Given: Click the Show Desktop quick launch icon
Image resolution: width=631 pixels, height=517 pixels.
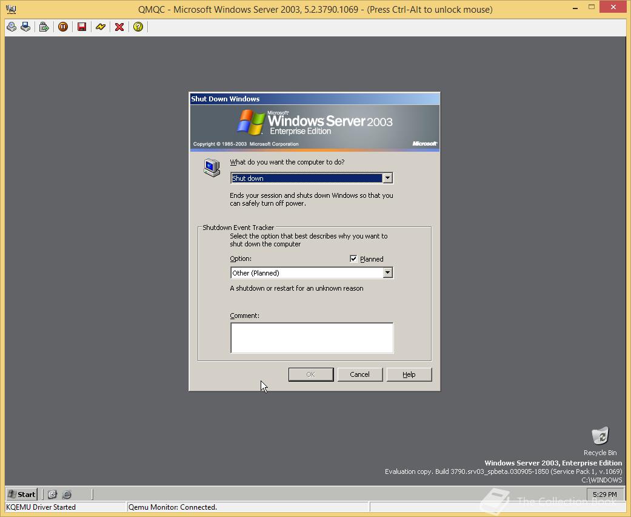Looking at the screenshot, I should point(52,495).
